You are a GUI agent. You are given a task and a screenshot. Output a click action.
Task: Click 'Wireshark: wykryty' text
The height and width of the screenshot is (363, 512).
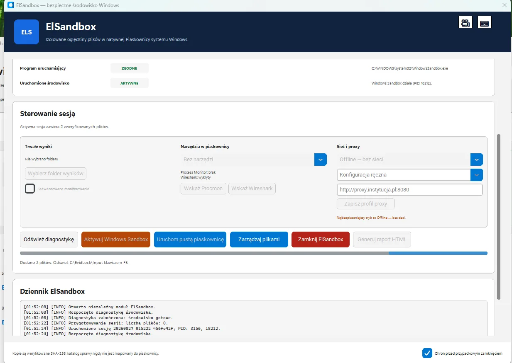coord(196,177)
